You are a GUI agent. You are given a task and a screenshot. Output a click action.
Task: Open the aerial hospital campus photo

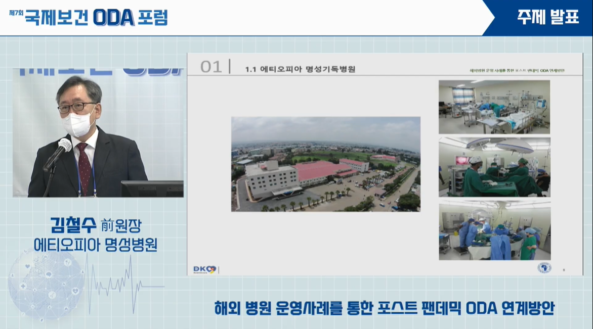[x=325, y=164]
